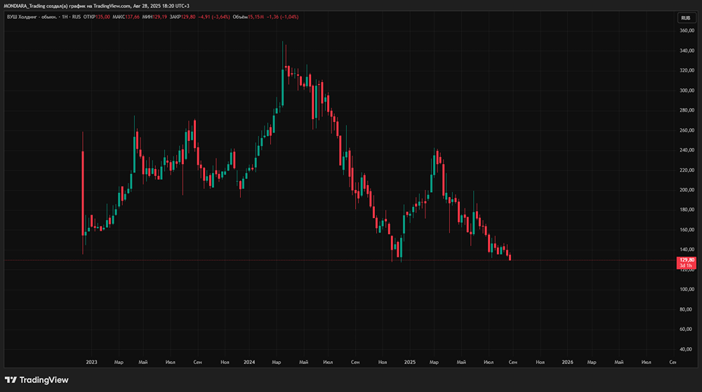Viewport: 702px width, 392px height.
Task: Click the 300,00 price axis label
Action: point(687,90)
